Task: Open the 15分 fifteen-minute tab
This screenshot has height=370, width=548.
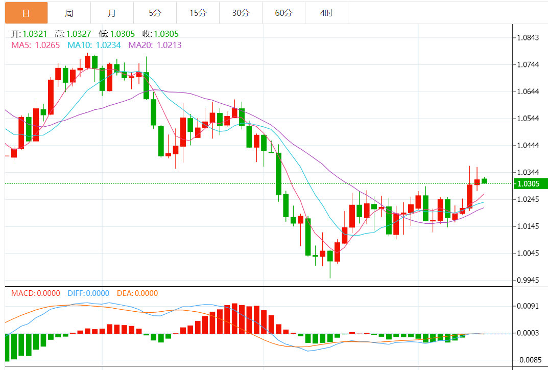Action: tap(198, 13)
